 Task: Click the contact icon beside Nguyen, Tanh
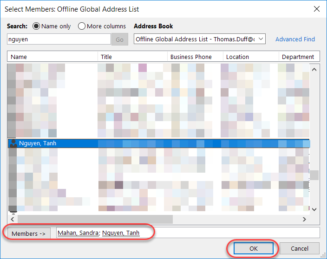pyautogui.click(x=13, y=143)
